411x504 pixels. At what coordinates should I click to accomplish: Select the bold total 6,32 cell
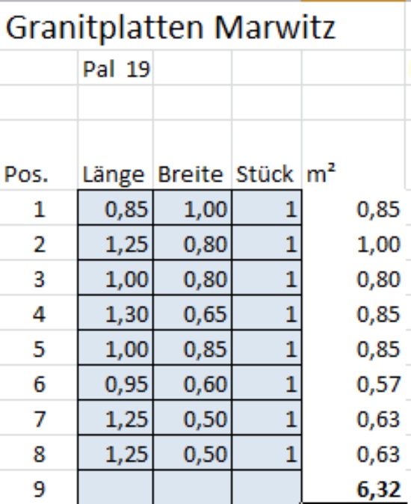[x=353, y=488]
